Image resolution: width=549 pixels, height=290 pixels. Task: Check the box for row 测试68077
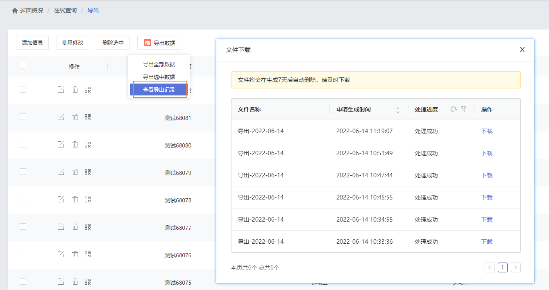[x=23, y=227]
